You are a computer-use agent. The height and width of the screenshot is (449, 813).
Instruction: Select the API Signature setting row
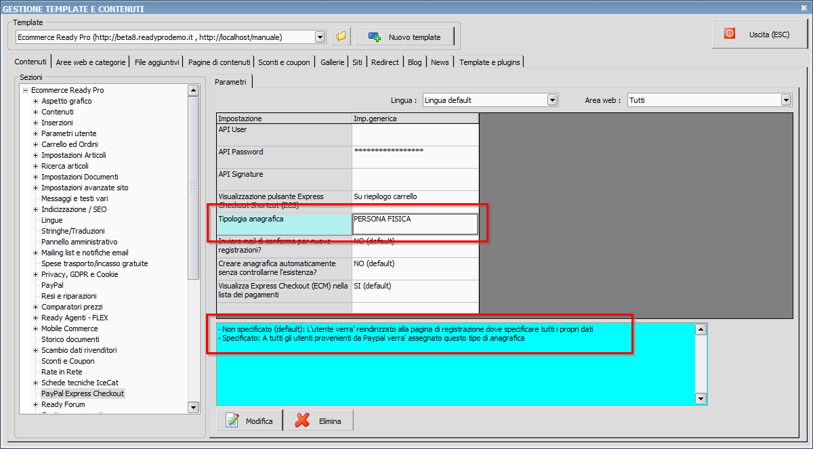(348, 179)
